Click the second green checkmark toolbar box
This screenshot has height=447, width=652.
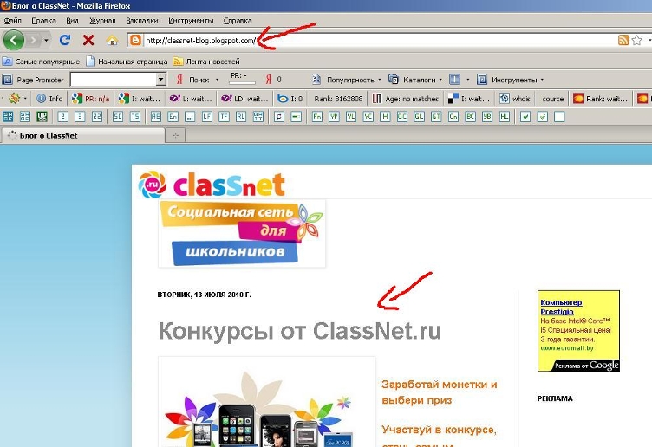(542, 117)
